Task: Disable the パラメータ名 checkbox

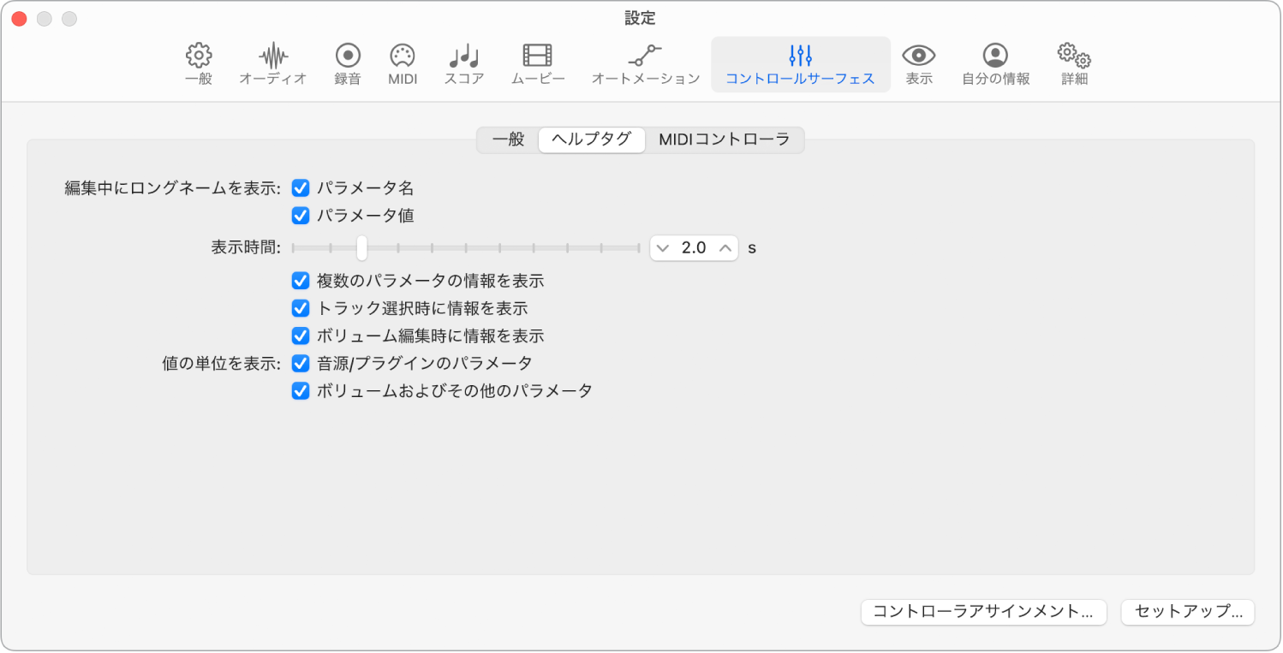Action: tap(300, 187)
